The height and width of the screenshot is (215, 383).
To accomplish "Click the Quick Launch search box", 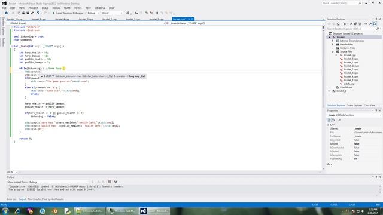I will pos(342,3).
